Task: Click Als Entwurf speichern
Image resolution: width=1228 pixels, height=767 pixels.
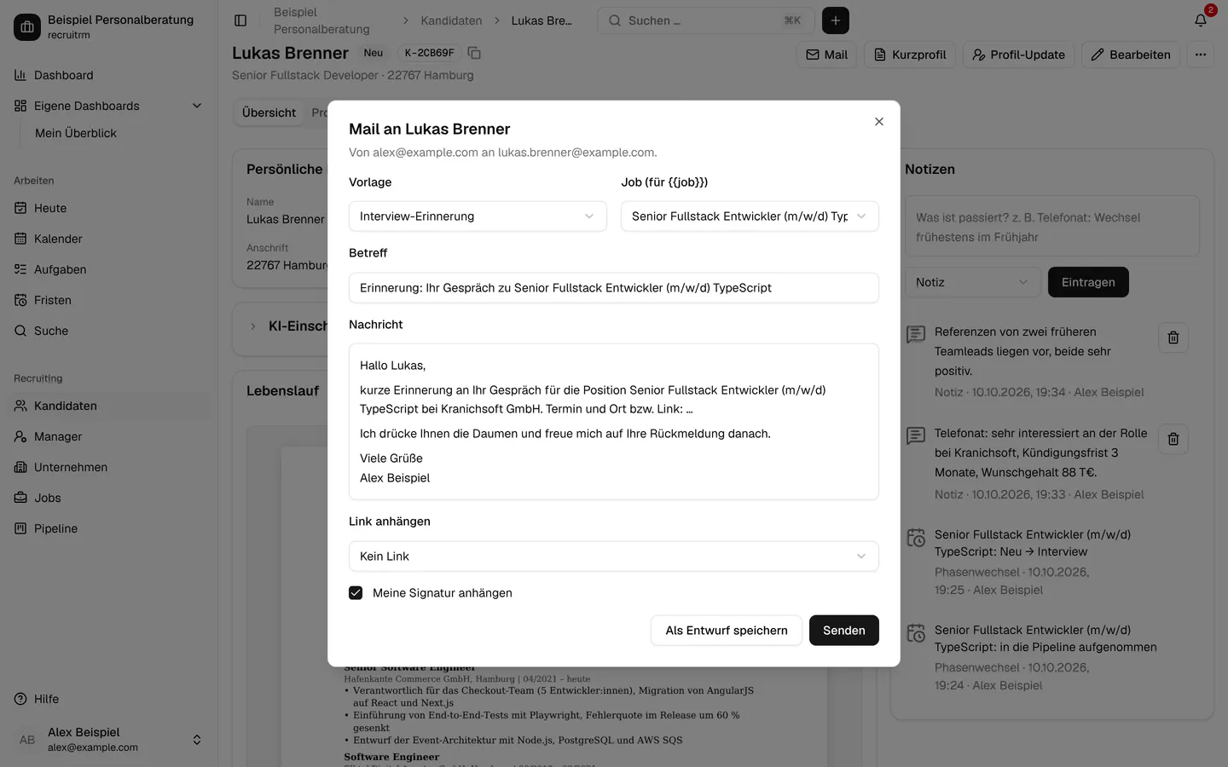Action: (x=727, y=631)
